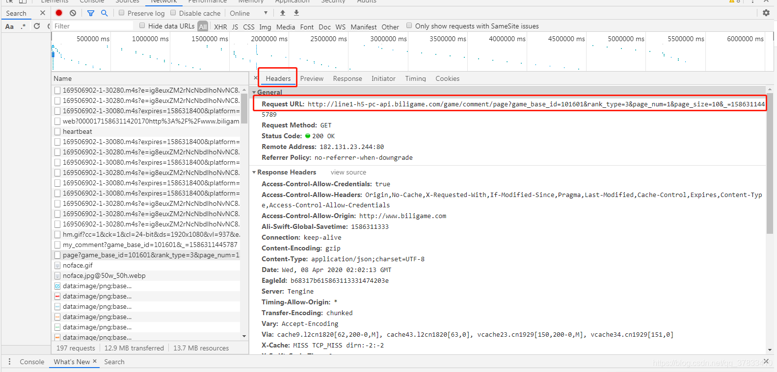Viewport: 777px width, 372px height.
Task: Open the Initiator tab
Action: (x=383, y=78)
